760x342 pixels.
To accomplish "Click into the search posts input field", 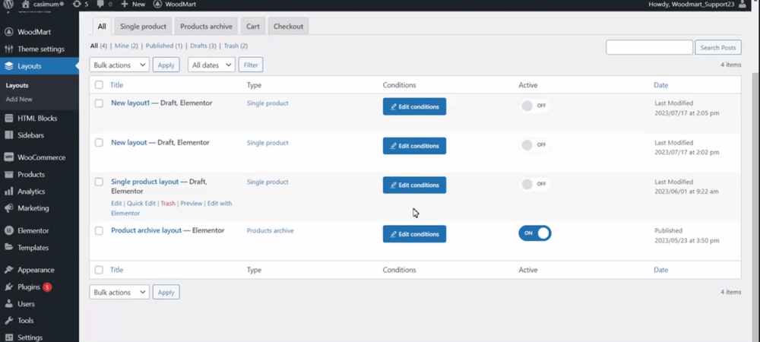I will tap(650, 47).
